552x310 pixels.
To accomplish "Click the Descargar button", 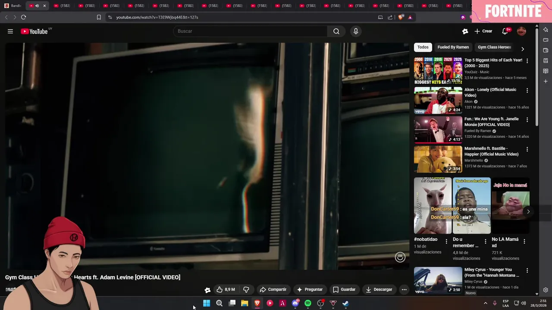I will click(x=379, y=289).
